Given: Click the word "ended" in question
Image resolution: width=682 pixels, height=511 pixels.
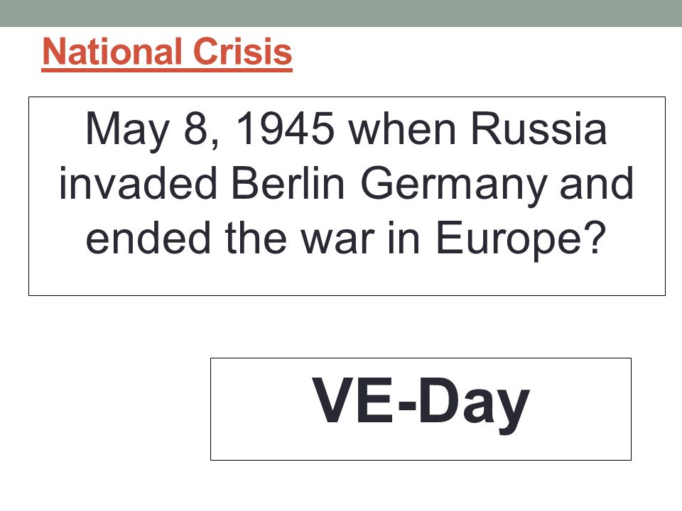Looking at the screenshot, I should 148,238.
